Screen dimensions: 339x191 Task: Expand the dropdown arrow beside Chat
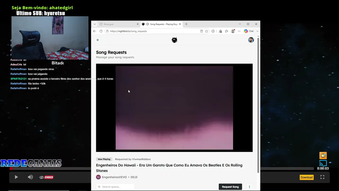click(257, 31)
